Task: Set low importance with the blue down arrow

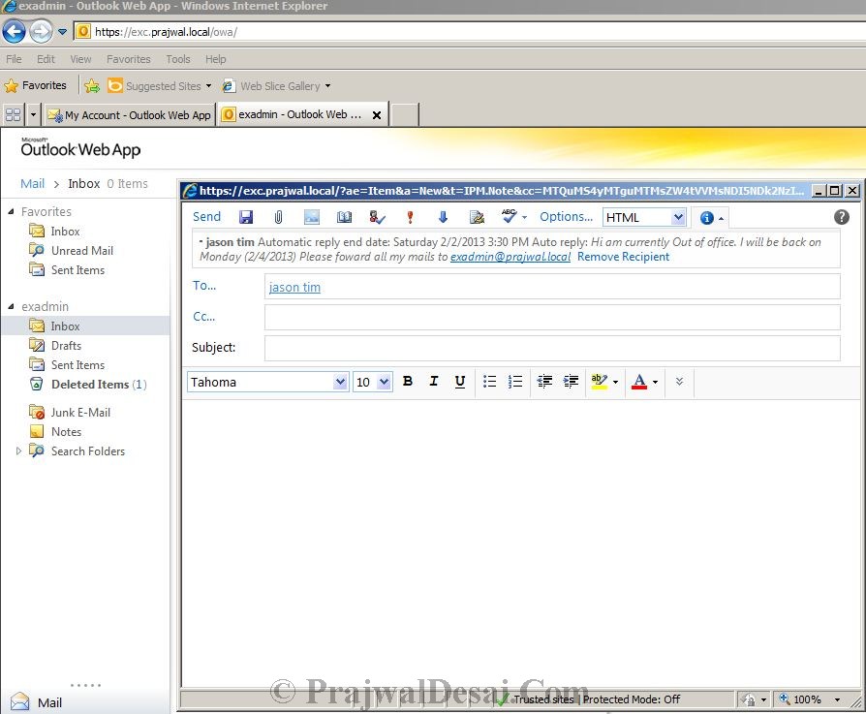Action: [x=443, y=217]
